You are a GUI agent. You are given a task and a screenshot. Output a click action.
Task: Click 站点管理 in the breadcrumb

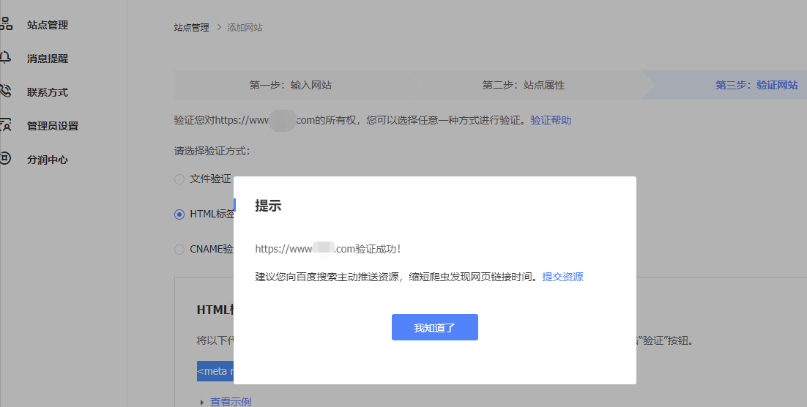(191, 28)
